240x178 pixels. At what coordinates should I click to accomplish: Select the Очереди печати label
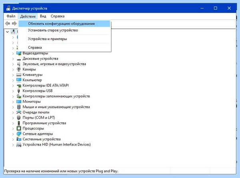[x=36, y=112]
